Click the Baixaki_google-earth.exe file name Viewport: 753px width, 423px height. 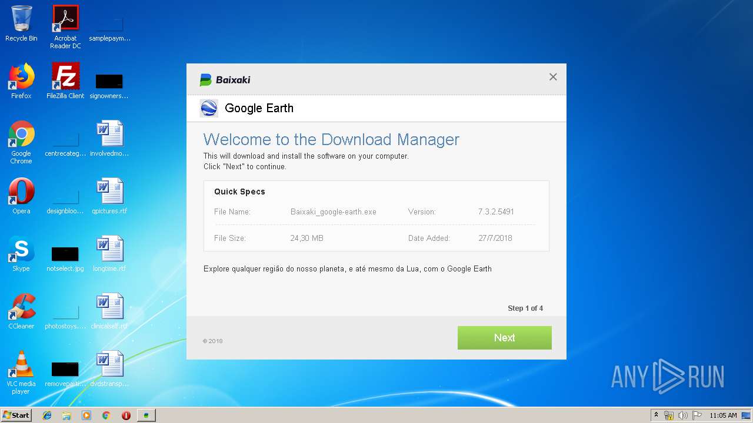[x=334, y=212]
